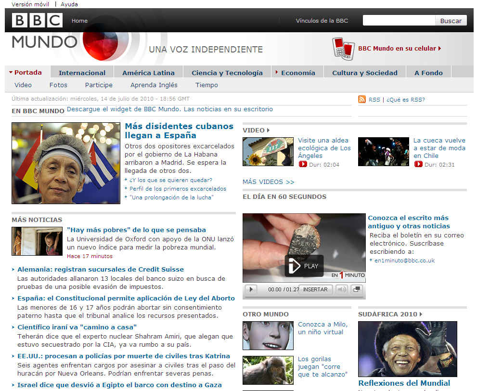This screenshot has height=391, width=477.
Task: Click red play icon beside Dur: 02:31
Action: (x=418, y=164)
